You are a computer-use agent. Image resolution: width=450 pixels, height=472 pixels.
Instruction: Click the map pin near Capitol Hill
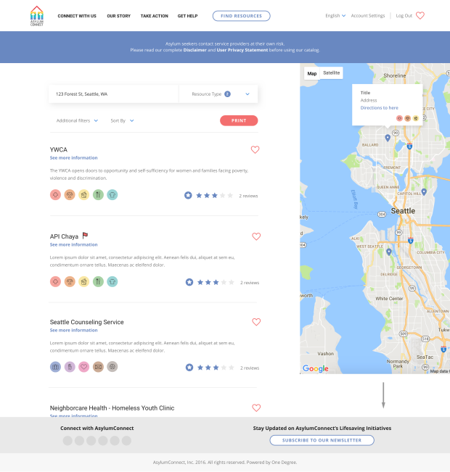tap(424, 191)
